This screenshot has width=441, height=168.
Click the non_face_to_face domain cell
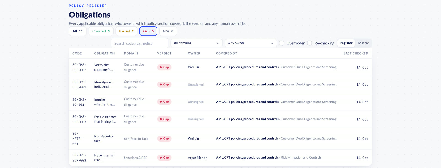point(136,139)
